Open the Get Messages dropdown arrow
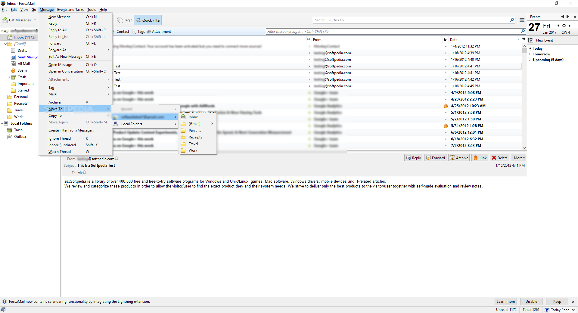Image resolution: width=578 pixels, height=313 pixels. [x=35, y=20]
